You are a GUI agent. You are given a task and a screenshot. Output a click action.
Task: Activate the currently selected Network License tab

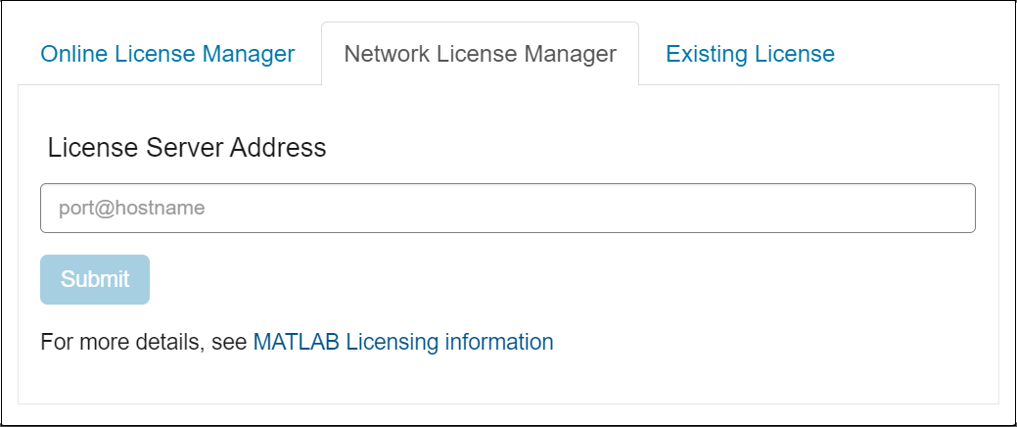click(x=480, y=54)
